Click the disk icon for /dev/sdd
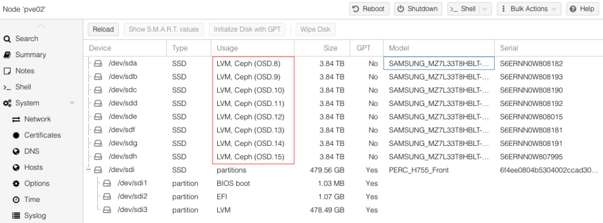The image size is (603, 223). pyautogui.click(x=98, y=104)
